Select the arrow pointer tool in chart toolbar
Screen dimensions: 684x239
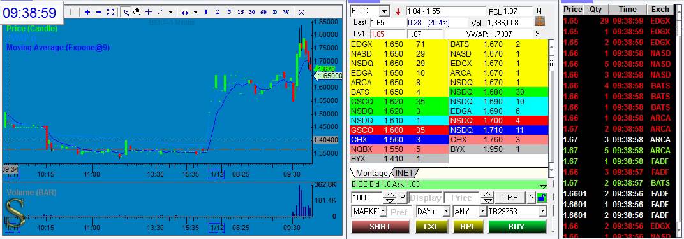(x=126, y=12)
